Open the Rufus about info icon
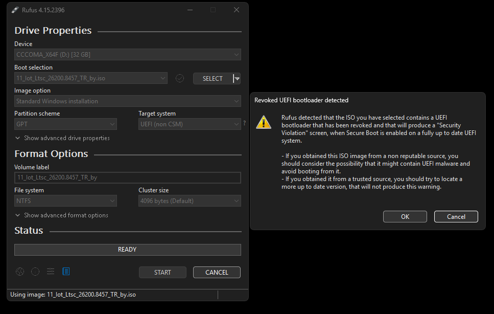The height and width of the screenshot is (314, 494). click(35, 272)
